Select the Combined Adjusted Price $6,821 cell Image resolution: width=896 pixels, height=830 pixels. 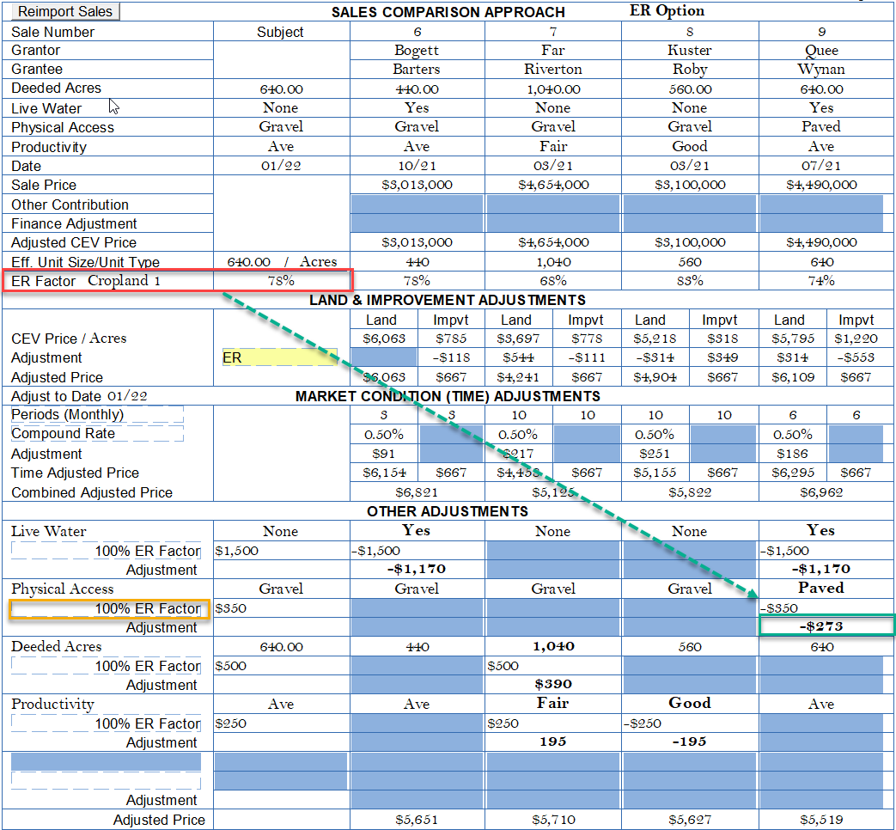coord(417,492)
